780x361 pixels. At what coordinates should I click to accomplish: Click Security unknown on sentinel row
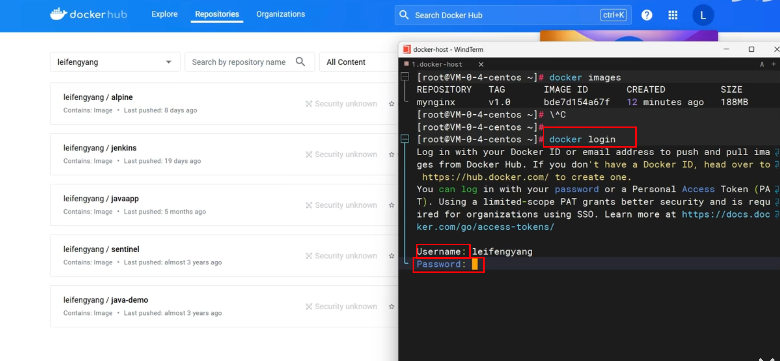(341, 256)
